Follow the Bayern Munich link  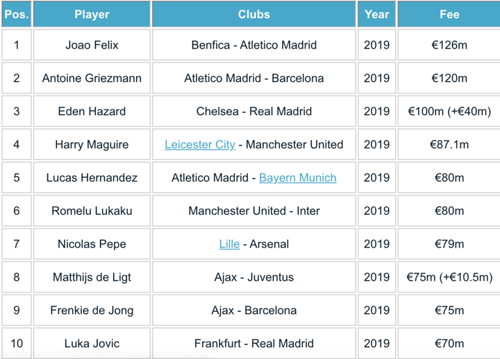297,178
